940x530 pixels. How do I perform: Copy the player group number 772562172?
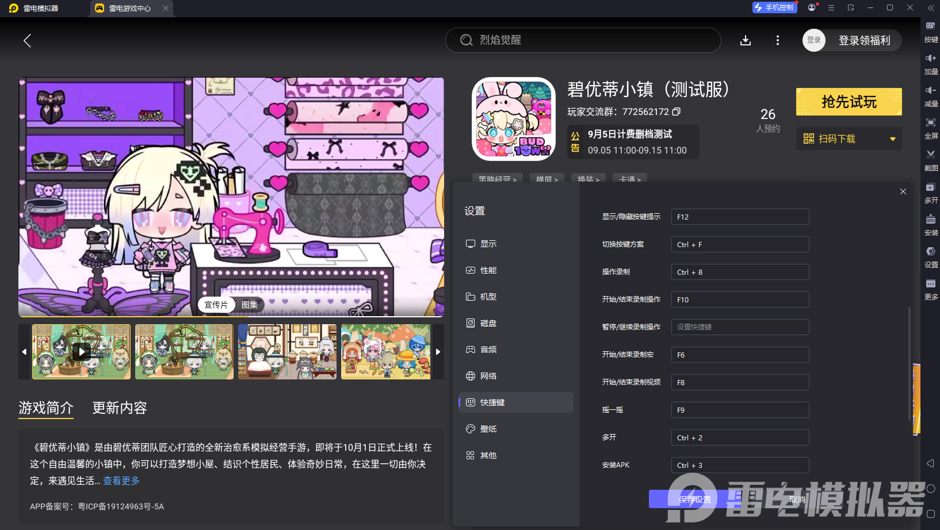677,112
